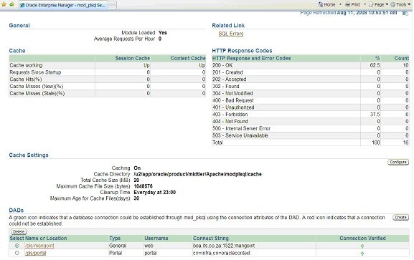
Task: Click the Add to Favorites icon
Action: [x=12, y=4]
